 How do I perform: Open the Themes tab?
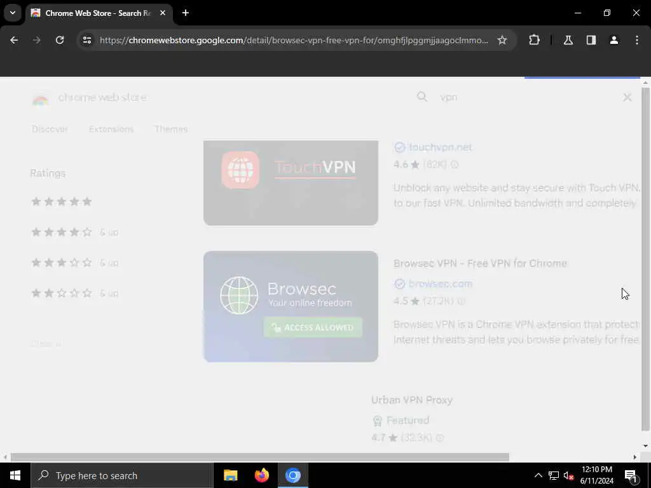click(171, 129)
